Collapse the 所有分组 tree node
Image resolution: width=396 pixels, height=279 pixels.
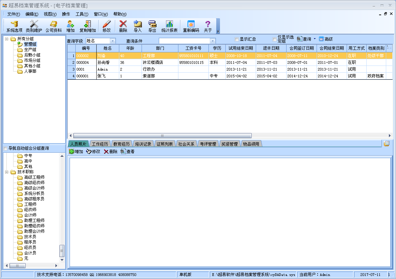pos(6,39)
